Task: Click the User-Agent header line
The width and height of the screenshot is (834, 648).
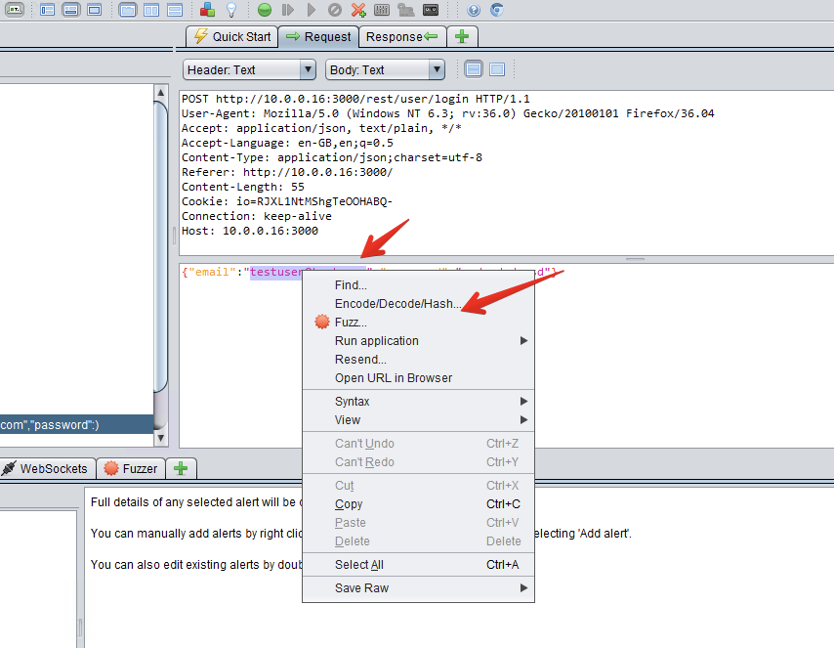Action: coord(448,114)
